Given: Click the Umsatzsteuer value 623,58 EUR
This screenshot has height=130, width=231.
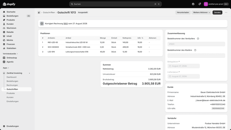Looking at the screenshot, I should [155, 74].
